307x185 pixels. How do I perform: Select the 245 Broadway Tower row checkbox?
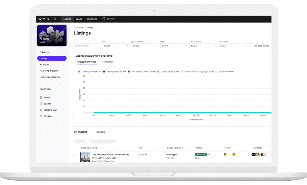point(75,155)
